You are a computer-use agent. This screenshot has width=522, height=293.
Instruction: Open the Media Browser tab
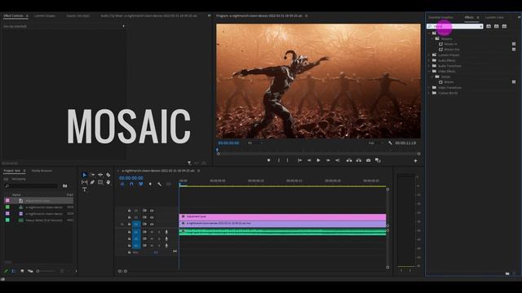click(42, 171)
